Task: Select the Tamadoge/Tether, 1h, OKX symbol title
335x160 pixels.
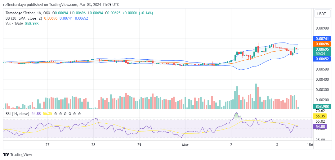Action: (x=28, y=13)
